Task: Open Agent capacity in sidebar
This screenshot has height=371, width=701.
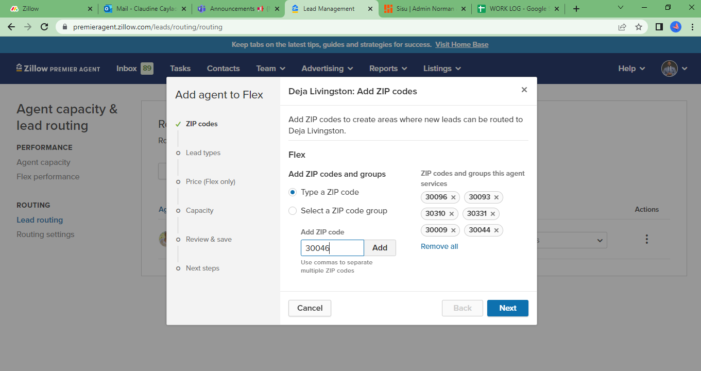Action: 43,162
